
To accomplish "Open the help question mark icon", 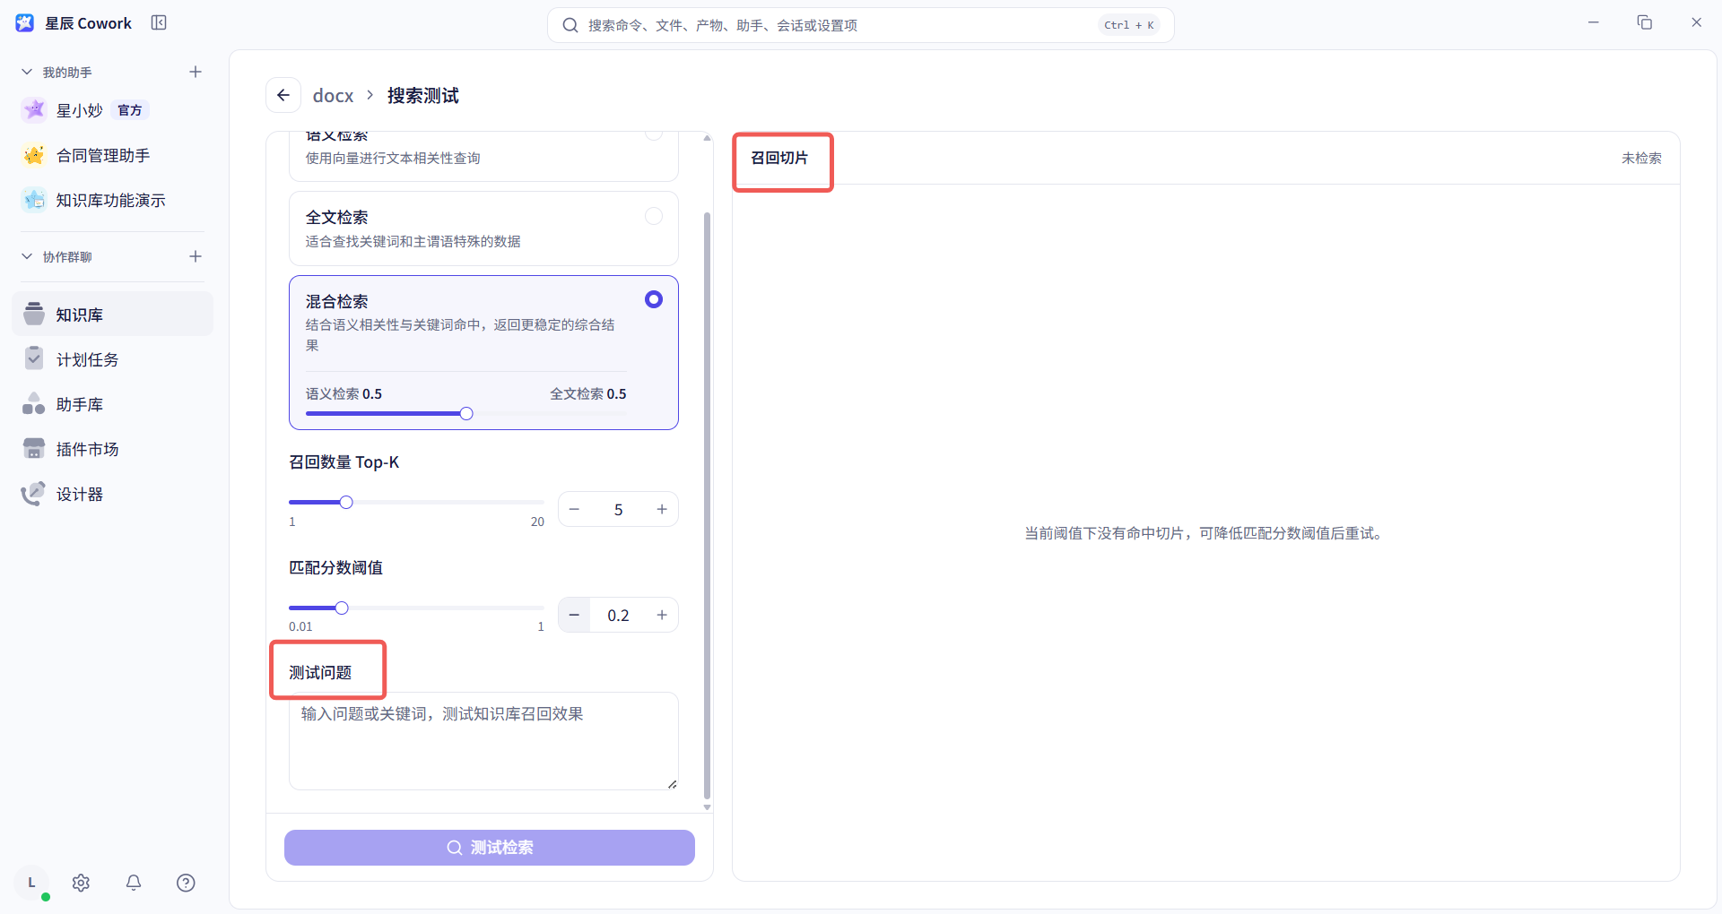I will pos(186,883).
